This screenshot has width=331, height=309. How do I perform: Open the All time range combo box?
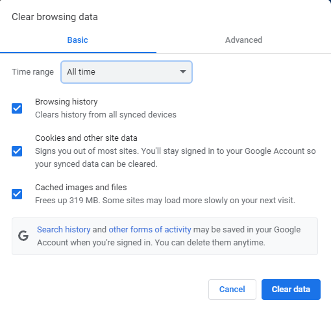[127, 72]
